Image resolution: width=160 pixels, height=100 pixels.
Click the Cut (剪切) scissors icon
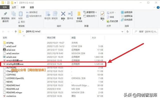[x=19, y=22]
